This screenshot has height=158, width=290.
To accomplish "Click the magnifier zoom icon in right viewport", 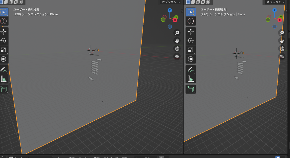I will click(x=282, y=33).
